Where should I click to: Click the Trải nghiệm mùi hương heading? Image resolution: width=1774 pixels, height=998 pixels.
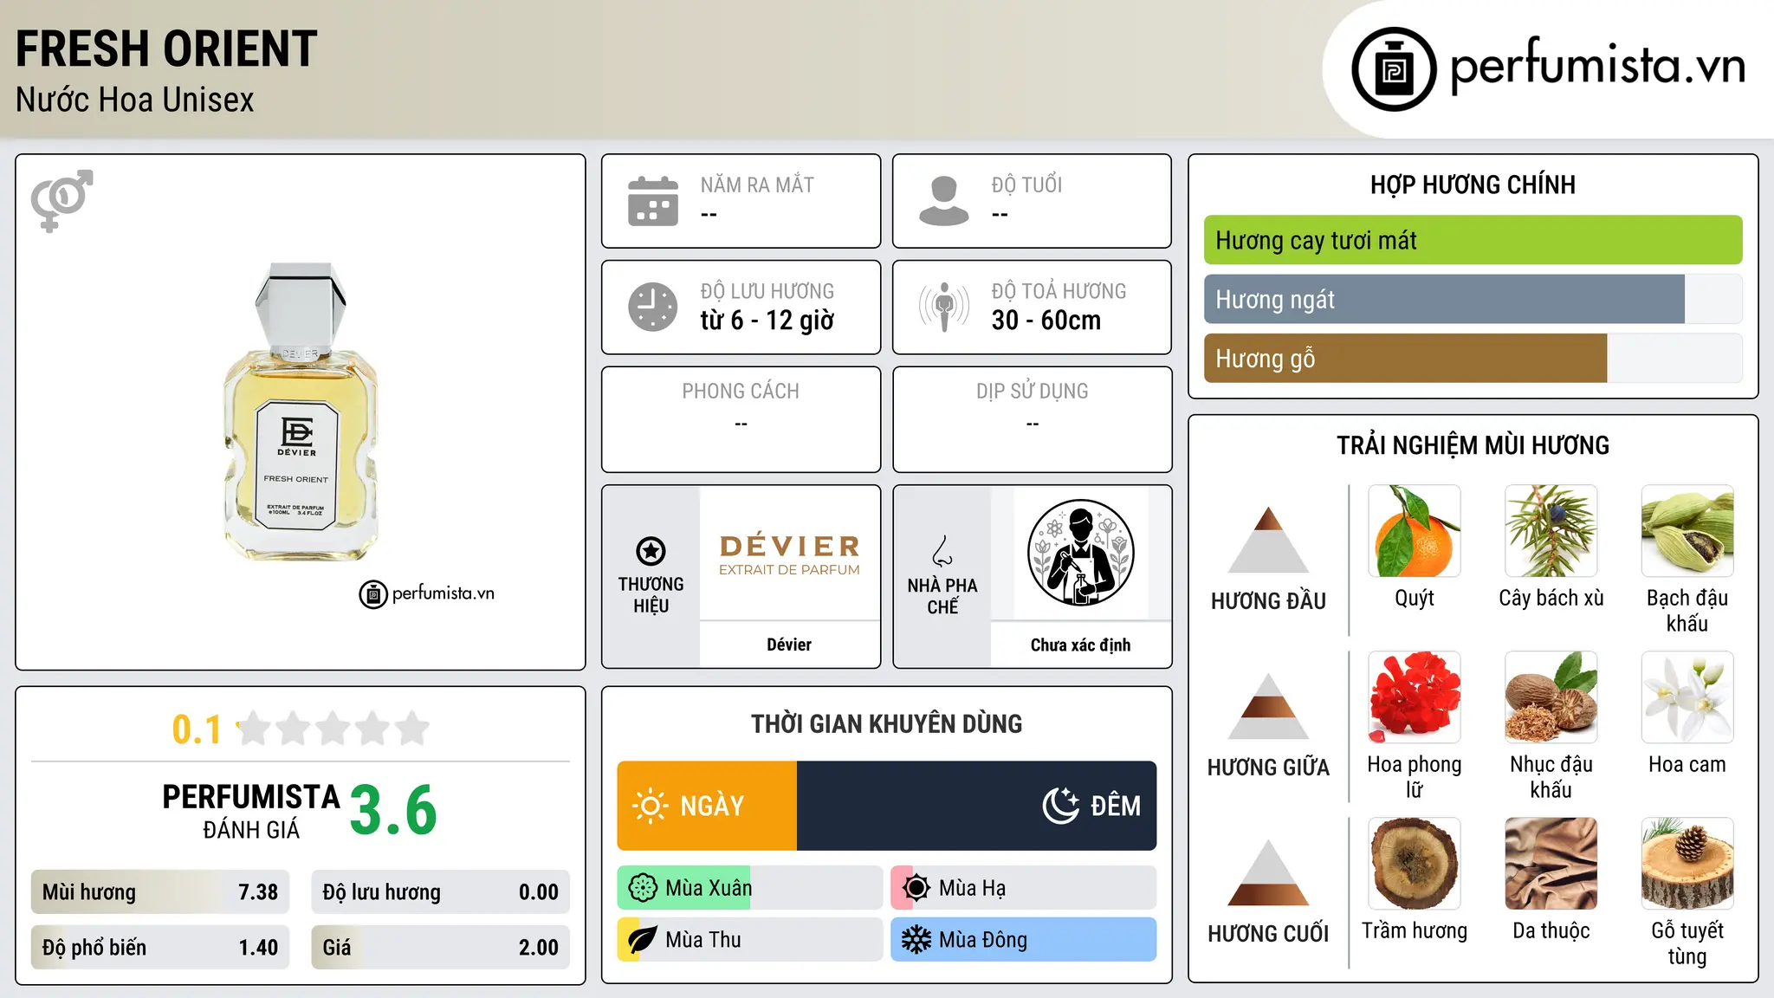coord(1473,445)
